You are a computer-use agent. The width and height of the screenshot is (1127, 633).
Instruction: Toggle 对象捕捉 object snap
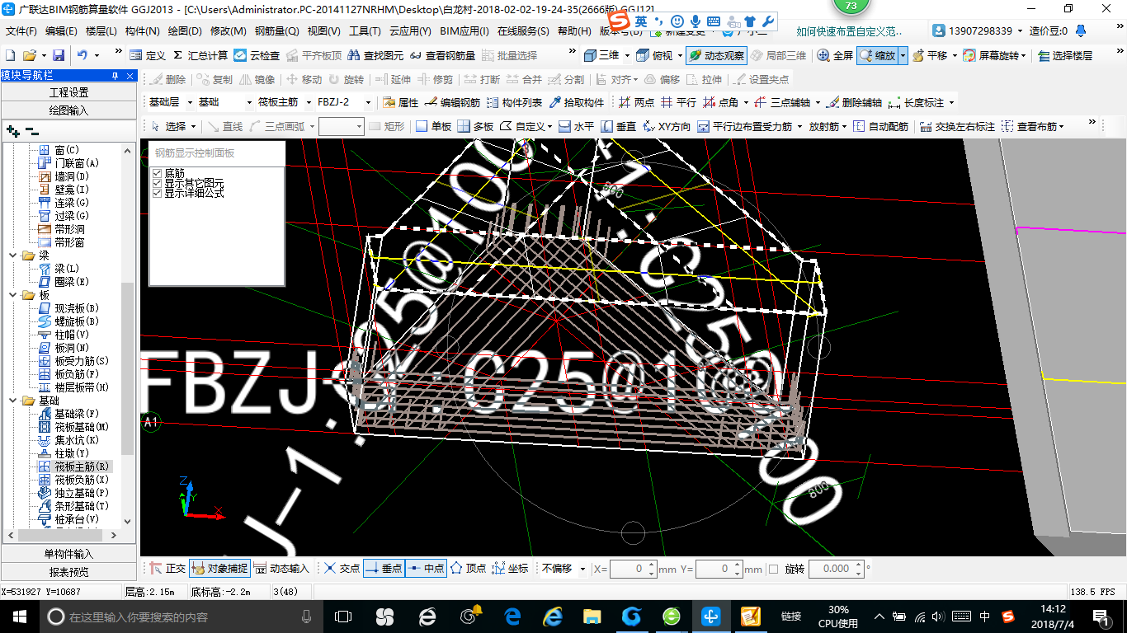point(219,569)
